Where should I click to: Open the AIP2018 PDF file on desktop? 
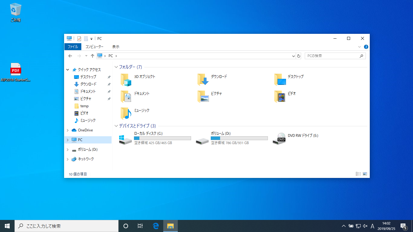(16, 69)
